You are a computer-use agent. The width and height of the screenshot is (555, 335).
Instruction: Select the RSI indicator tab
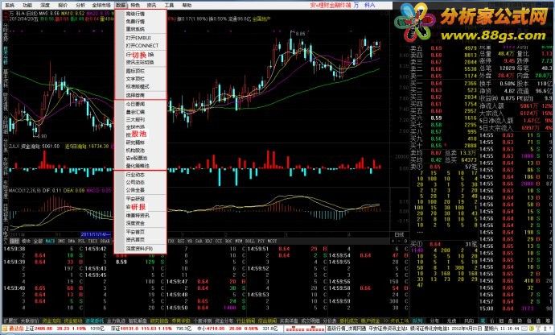(x=180, y=241)
